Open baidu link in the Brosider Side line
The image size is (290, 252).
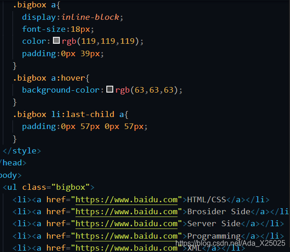[x=127, y=211]
